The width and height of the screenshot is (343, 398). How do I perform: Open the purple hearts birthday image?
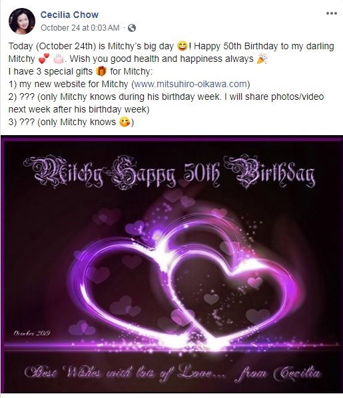pos(172,264)
